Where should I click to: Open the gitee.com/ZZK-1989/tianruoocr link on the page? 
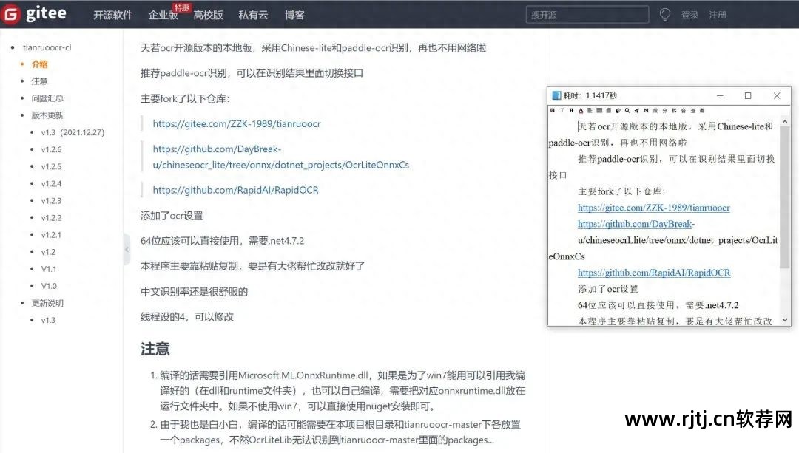[x=237, y=123]
